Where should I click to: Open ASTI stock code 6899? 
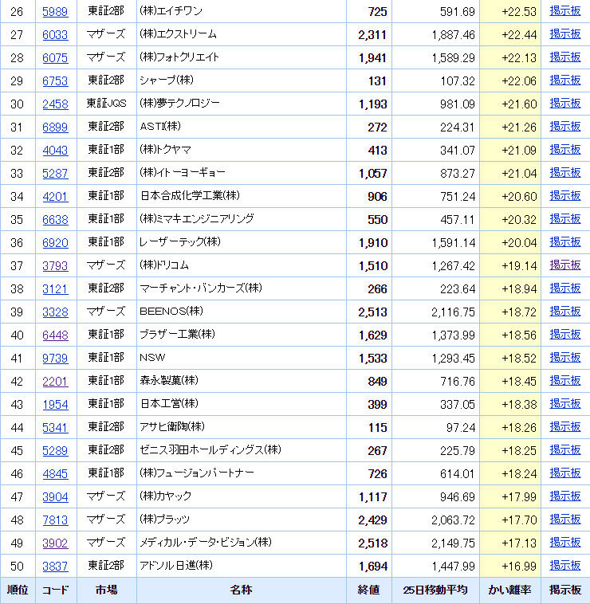[55, 127]
